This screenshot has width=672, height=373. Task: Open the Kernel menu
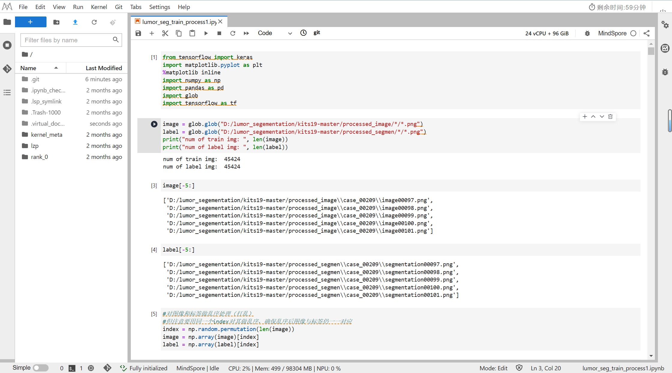pos(99,7)
